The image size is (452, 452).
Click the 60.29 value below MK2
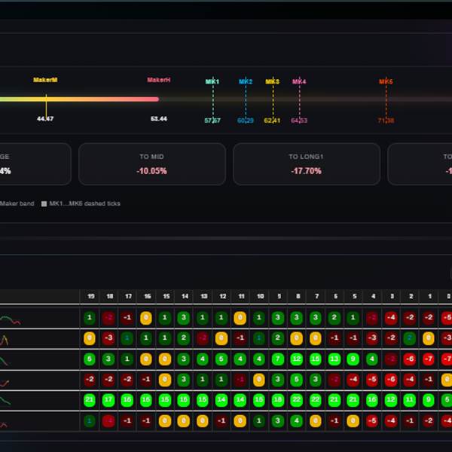coord(246,121)
